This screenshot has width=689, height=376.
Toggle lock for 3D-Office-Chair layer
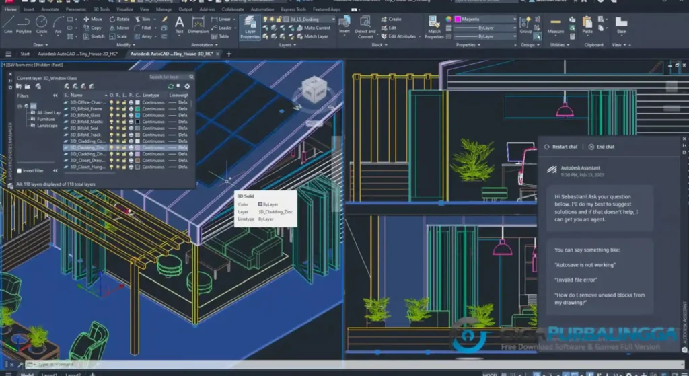124,102
